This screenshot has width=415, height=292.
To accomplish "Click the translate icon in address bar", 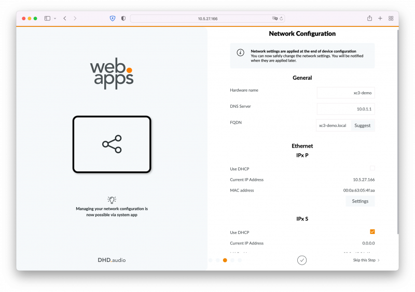I will [275, 18].
